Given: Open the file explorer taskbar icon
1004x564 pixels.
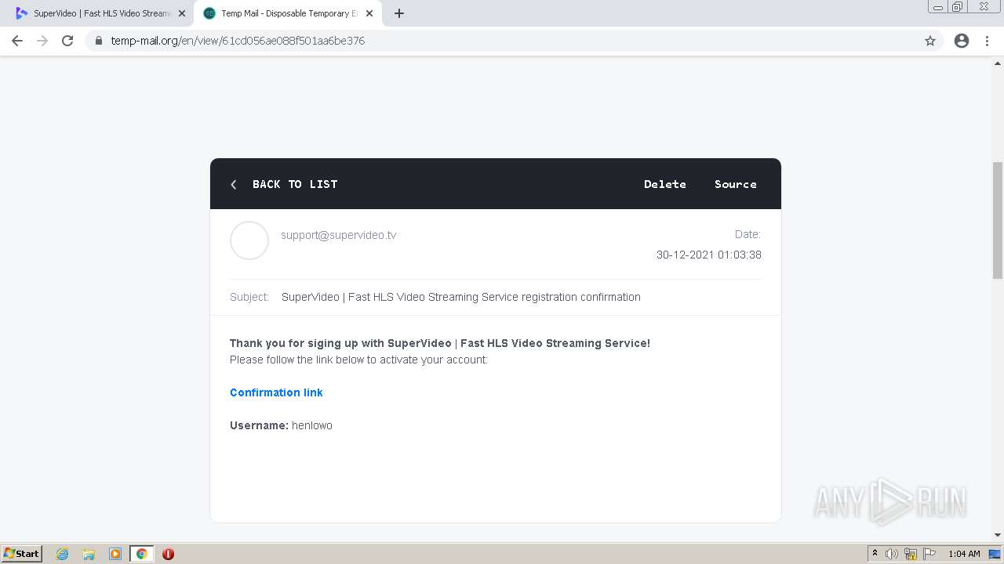Looking at the screenshot, I should click(89, 554).
